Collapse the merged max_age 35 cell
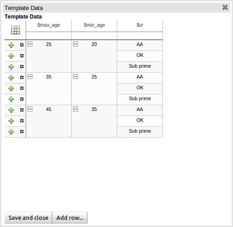This screenshot has width=233, height=227. (x=30, y=77)
